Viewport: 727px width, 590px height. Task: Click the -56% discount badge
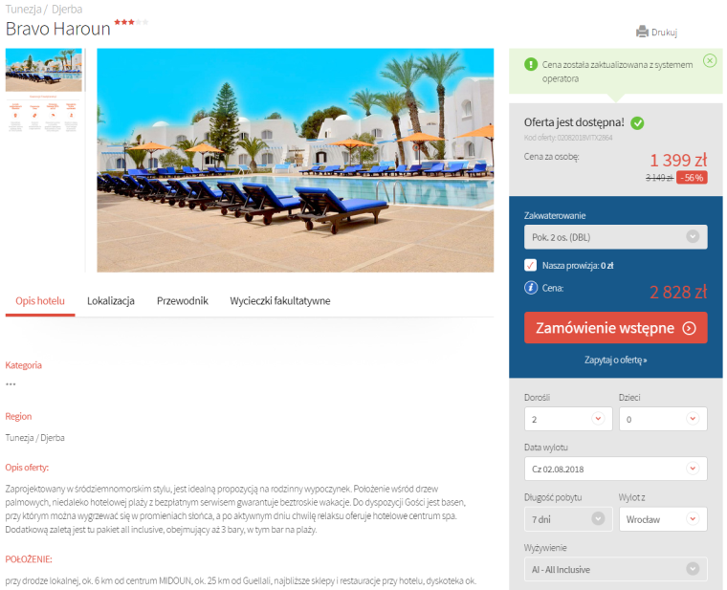(x=692, y=178)
